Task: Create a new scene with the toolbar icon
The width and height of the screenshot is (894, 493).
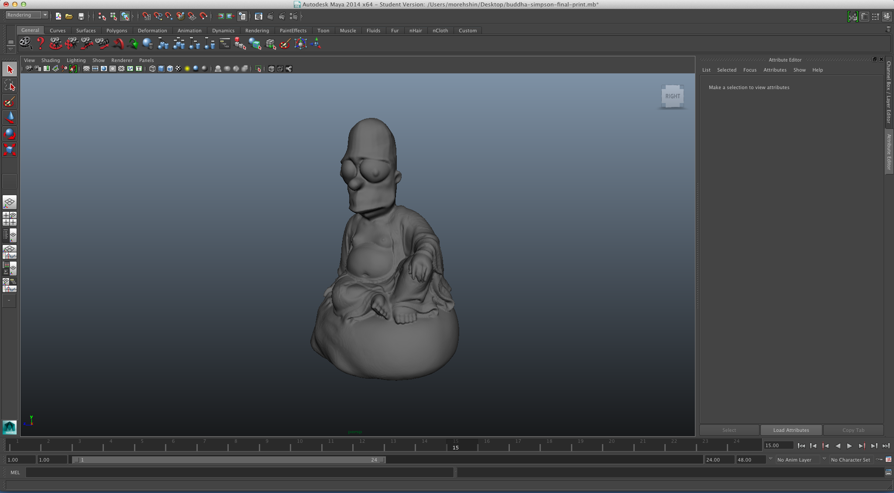Action: click(58, 16)
